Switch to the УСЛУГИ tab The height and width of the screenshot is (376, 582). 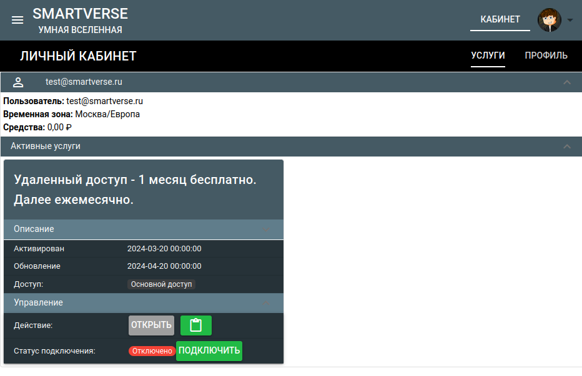(488, 55)
